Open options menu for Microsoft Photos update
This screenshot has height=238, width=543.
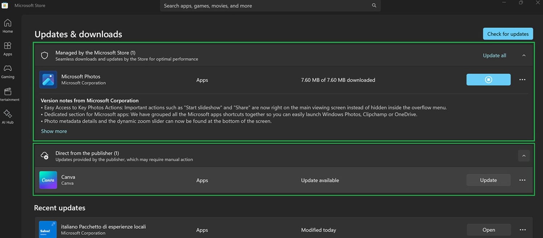pyautogui.click(x=522, y=79)
